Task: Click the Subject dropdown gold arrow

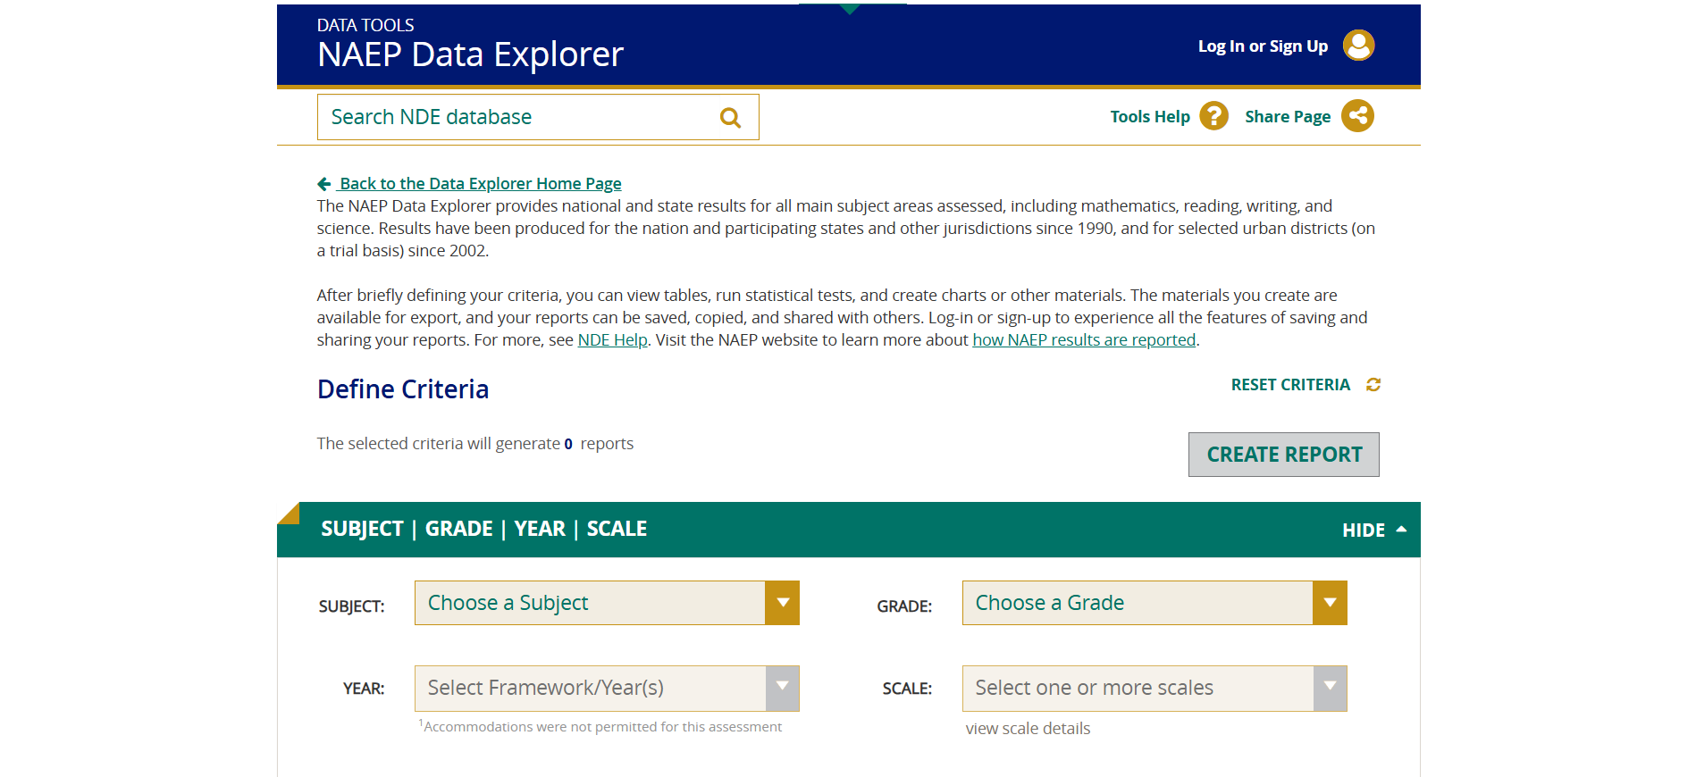Action: pyautogui.click(x=782, y=603)
